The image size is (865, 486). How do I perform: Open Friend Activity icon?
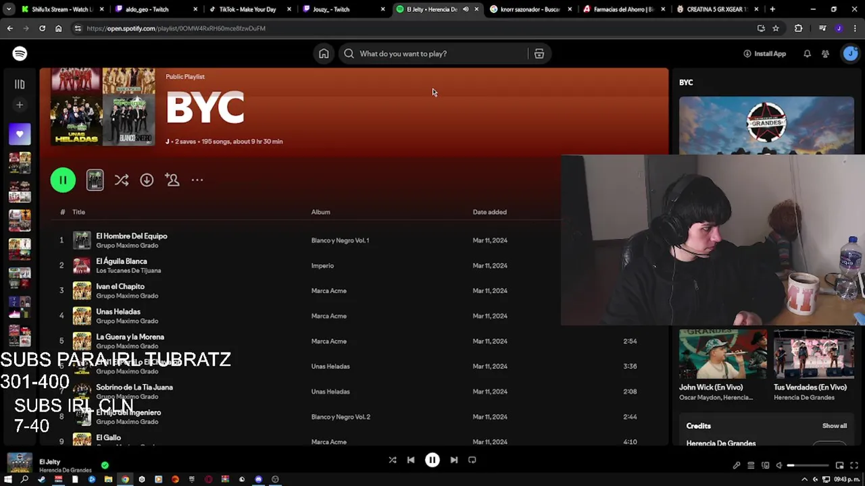tap(825, 54)
